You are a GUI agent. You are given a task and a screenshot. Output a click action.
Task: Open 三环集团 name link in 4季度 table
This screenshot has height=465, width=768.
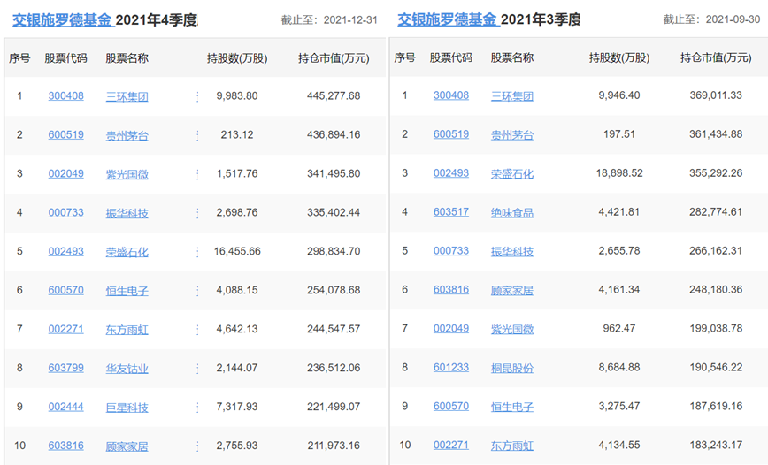tap(127, 96)
